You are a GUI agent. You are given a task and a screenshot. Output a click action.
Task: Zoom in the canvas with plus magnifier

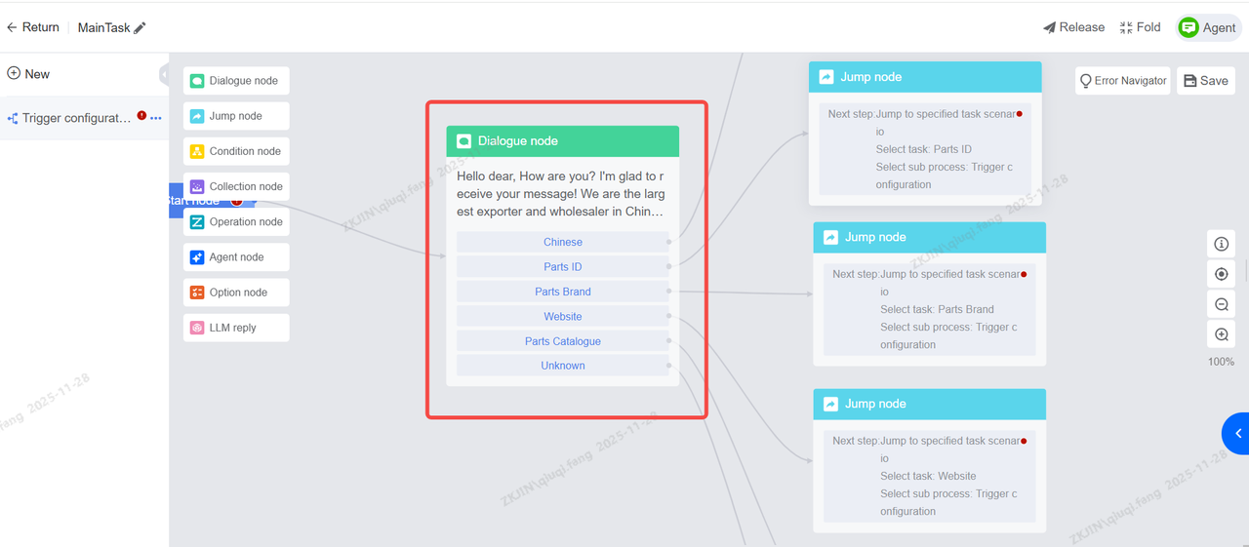(1221, 334)
